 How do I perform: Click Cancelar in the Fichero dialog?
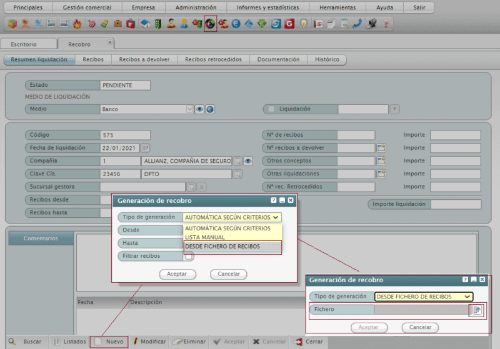(x=420, y=327)
